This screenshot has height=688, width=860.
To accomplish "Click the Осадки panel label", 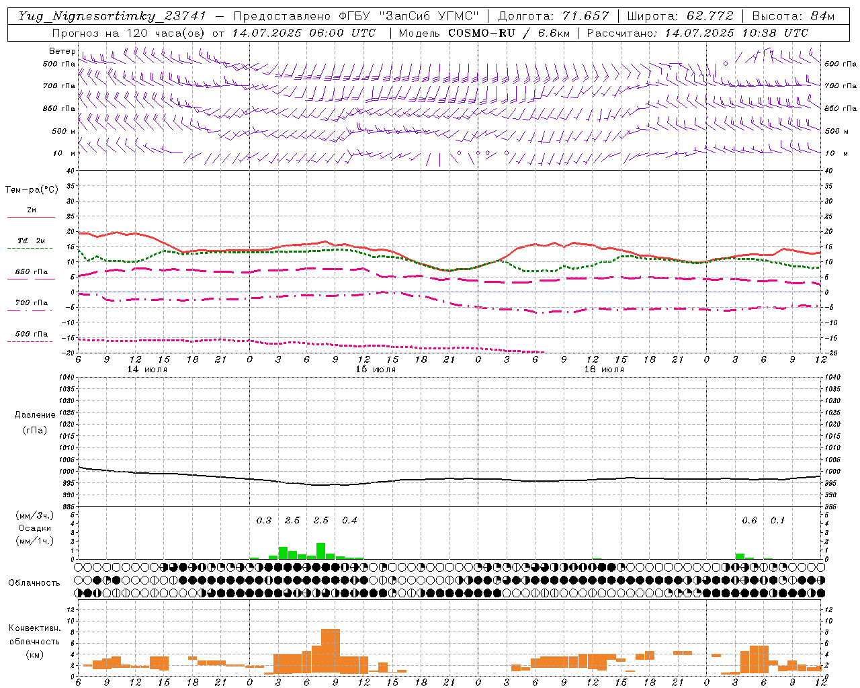I will coord(34,528).
